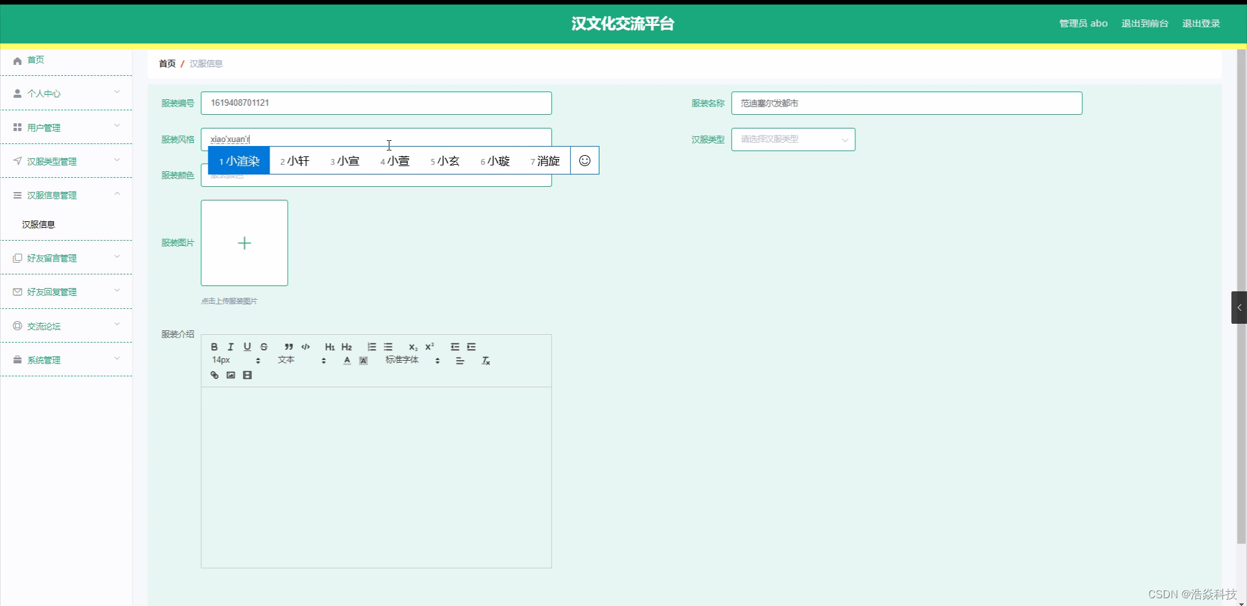
Task: Clear text formatting with the Tx icon
Action: tap(485, 361)
